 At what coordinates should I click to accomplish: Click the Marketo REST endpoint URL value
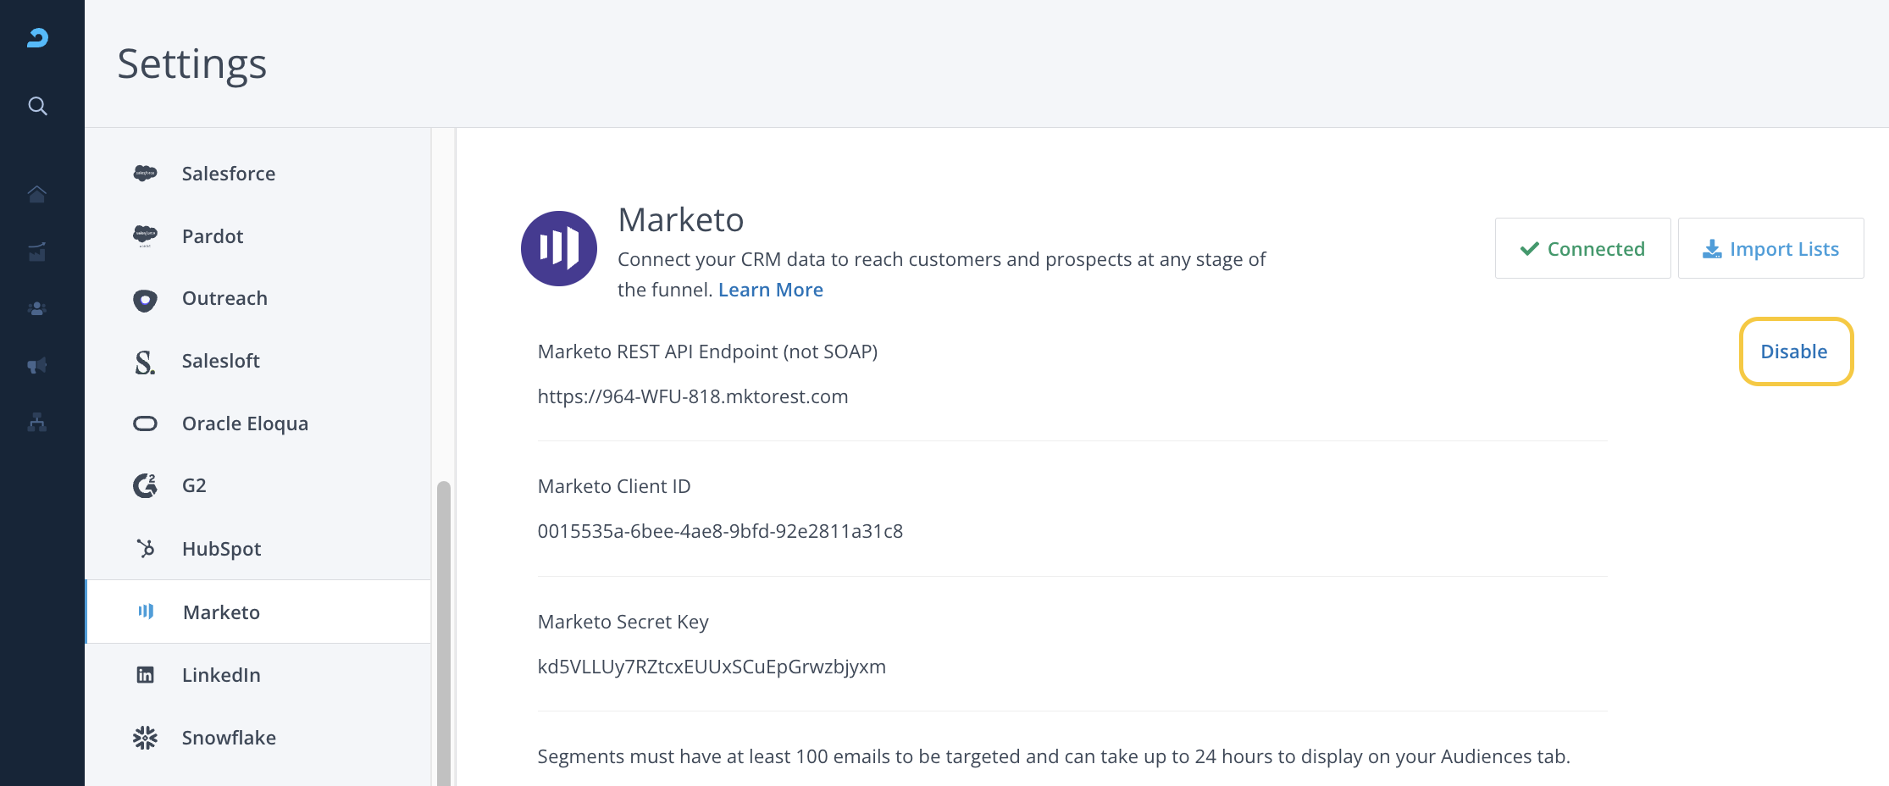(693, 396)
